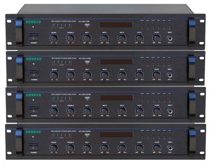Click the display window on the AO-MA130M
The width and height of the screenshot is (211, 164).
point(116,61)
